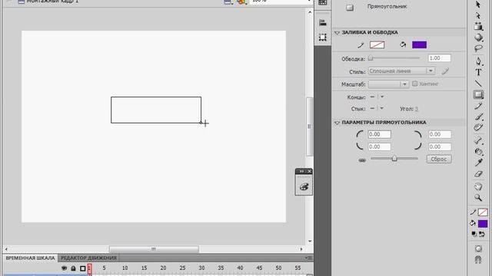Select the Pen tool

click(x=478, y=61)
